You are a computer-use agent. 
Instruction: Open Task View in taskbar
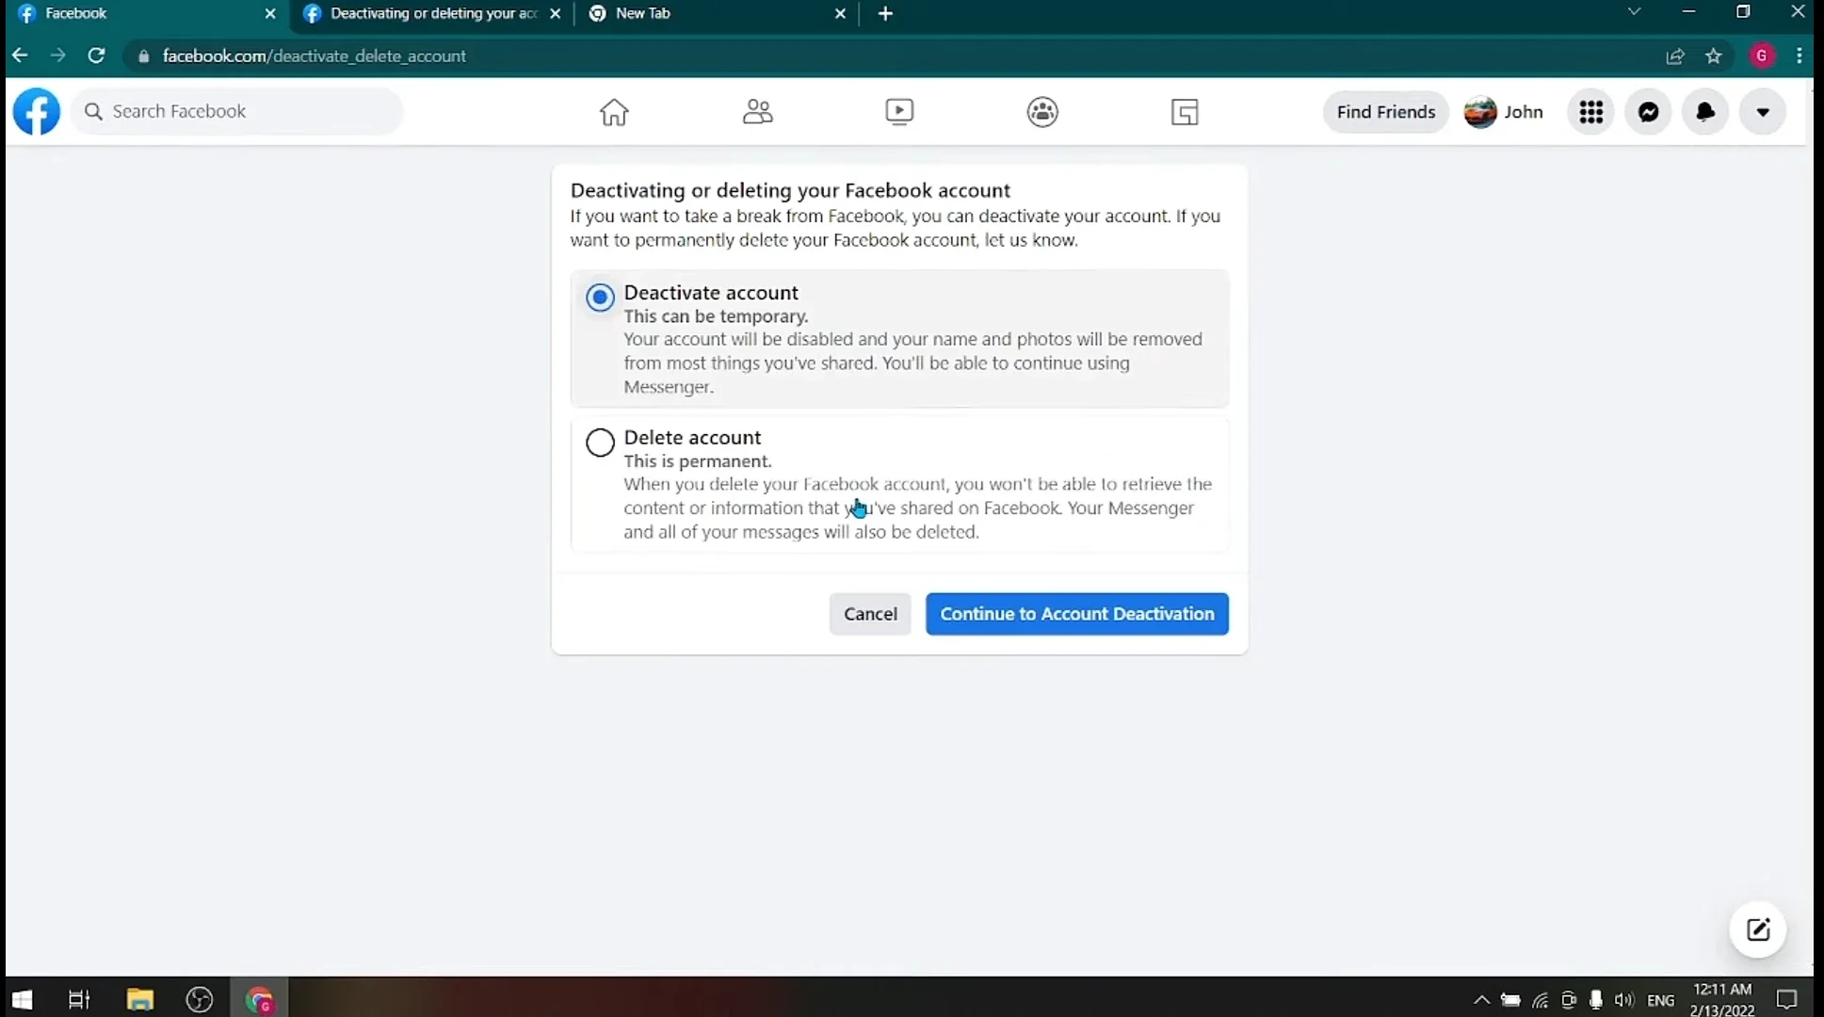[x=79, y=999]
